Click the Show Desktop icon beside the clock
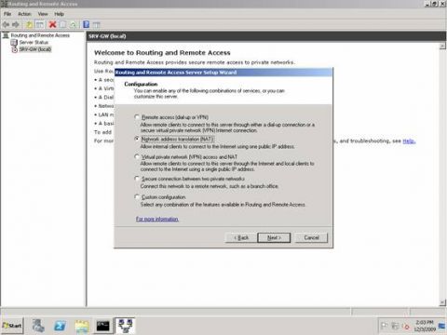 pyautogui.click(x=441, y=326)
